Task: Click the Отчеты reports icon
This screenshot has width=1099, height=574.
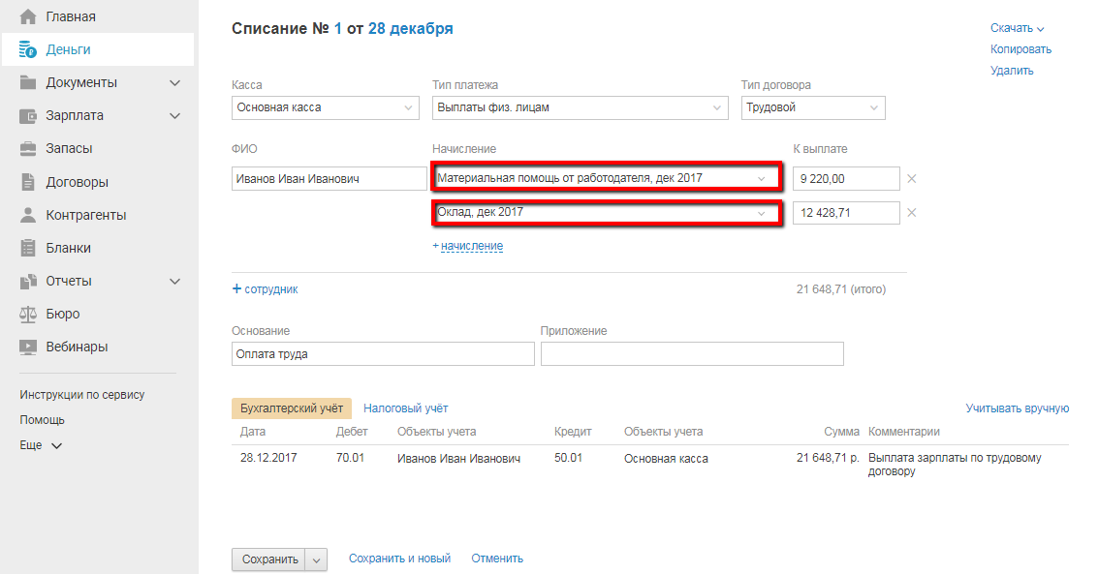Action: coord(28,282)
